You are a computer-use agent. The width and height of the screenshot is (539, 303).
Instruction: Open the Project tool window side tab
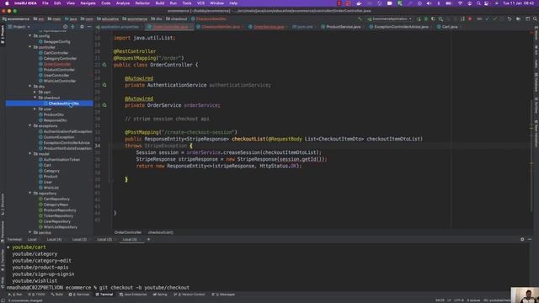pos(3,35)
